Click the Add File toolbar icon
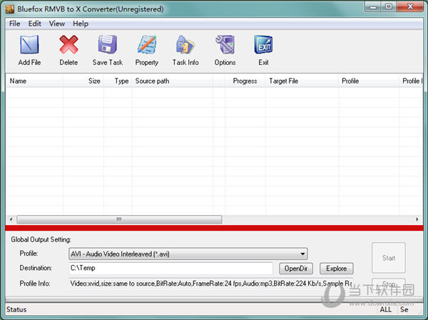428x320 pixels. click(29, 44)
